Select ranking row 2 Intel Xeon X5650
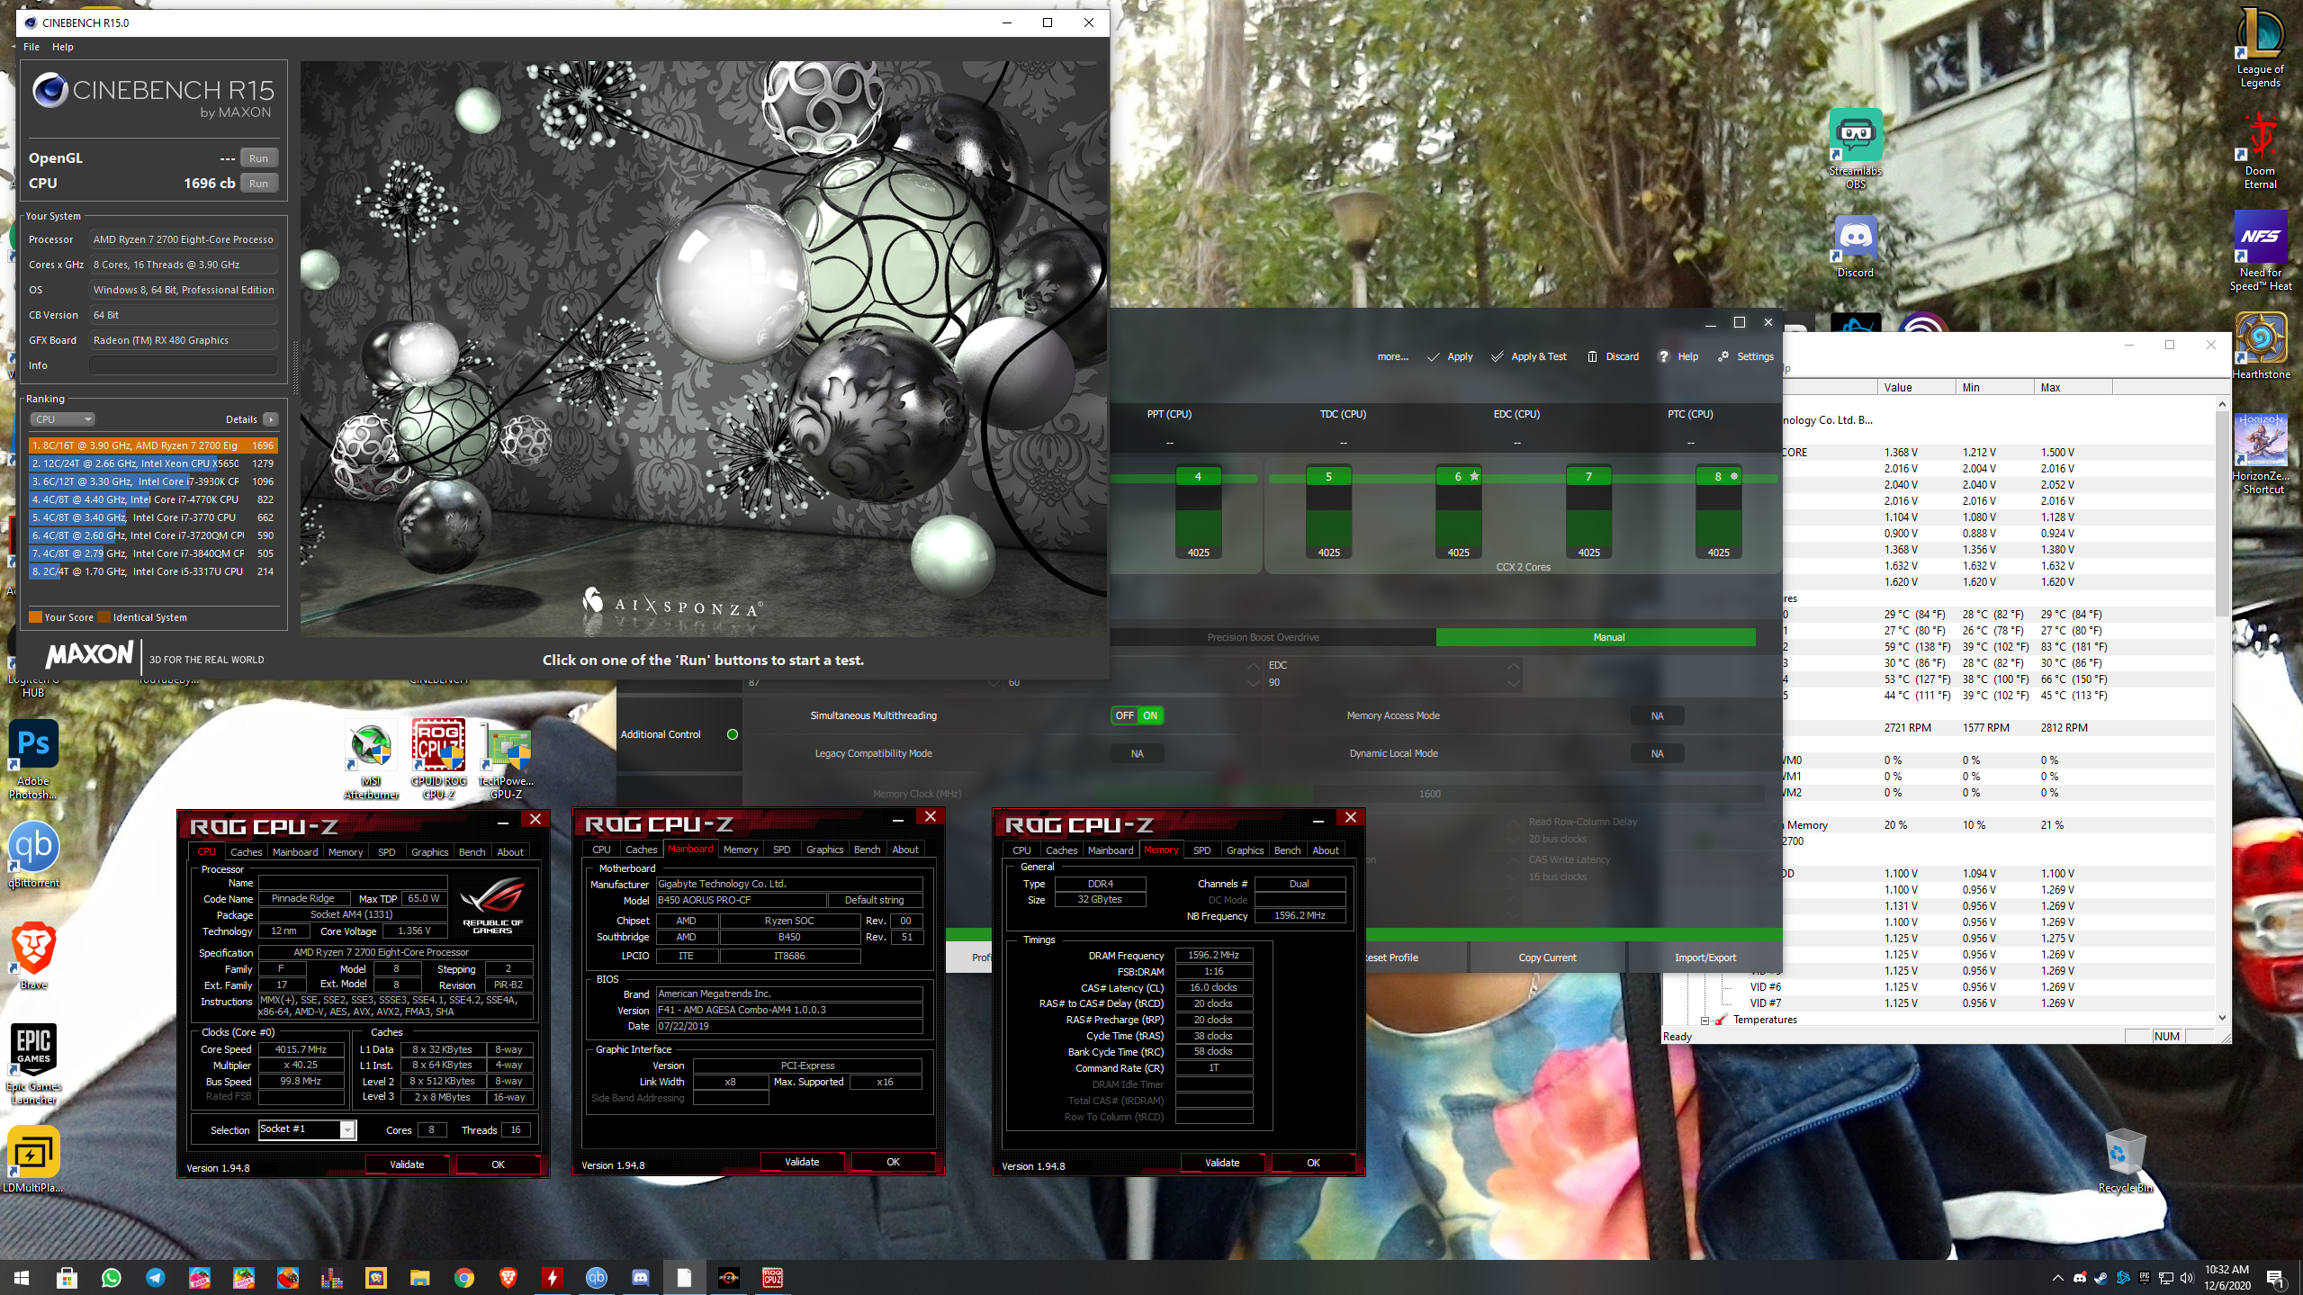Image resolution: width=2303 pixels, height=1295 pixels. pyautogui.click(x=153, y=463)
